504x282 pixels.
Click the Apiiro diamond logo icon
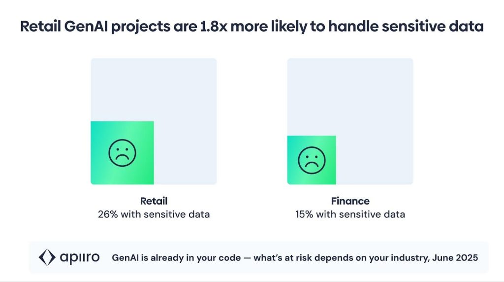tap(48, 257)
